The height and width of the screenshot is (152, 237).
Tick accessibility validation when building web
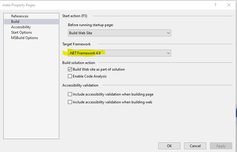click(70, 102)
